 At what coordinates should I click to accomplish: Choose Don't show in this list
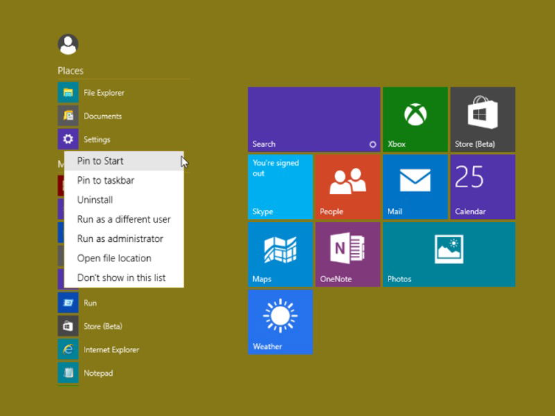124,278
